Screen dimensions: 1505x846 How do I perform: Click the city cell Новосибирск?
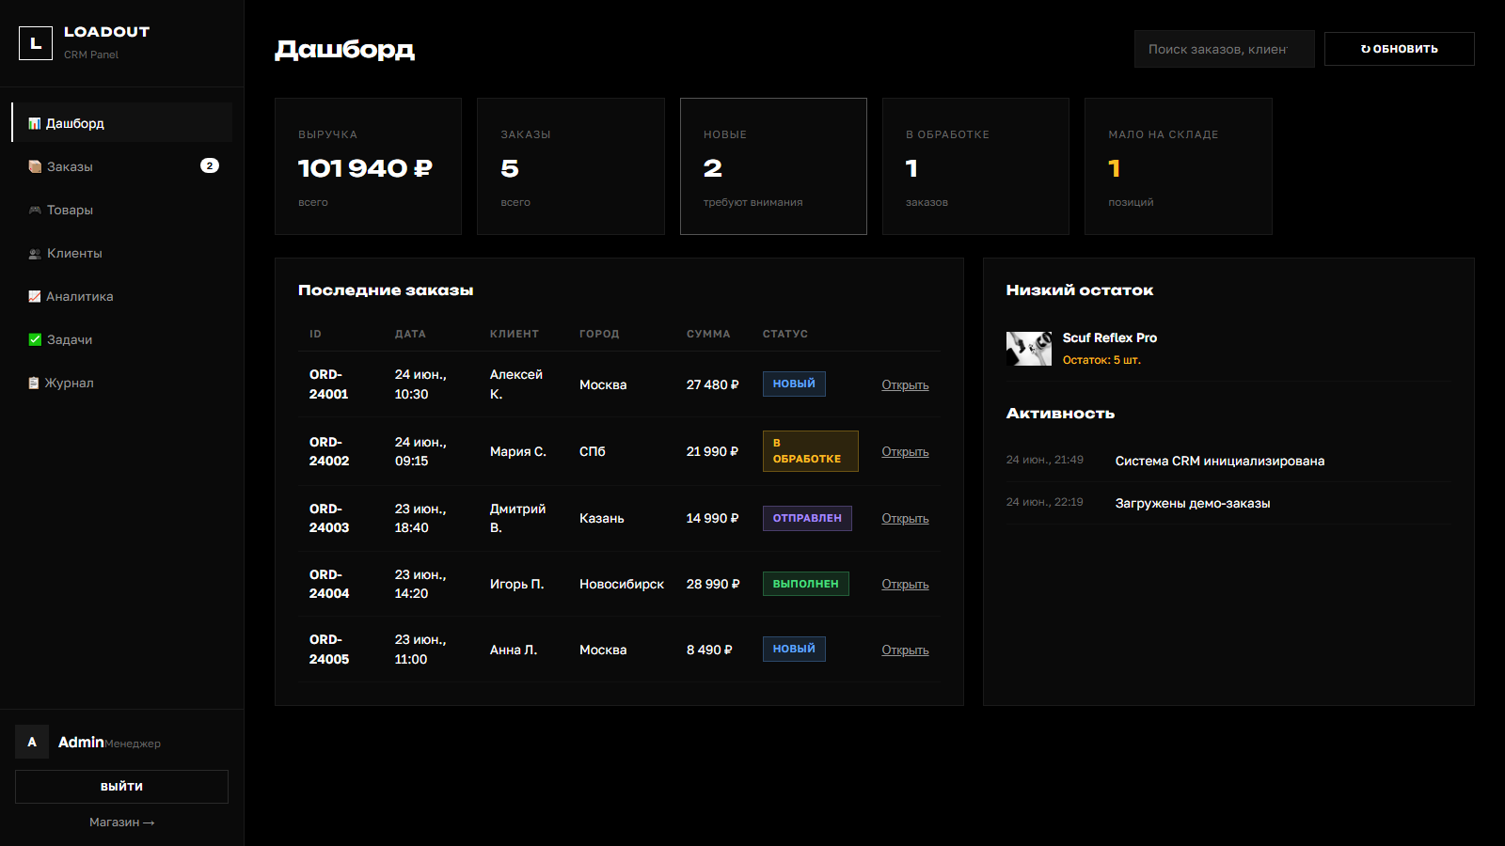622,584
